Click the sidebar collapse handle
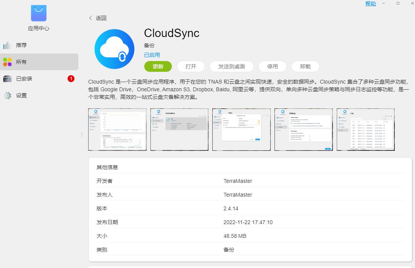415x268 pixels. tap(82, 134)
